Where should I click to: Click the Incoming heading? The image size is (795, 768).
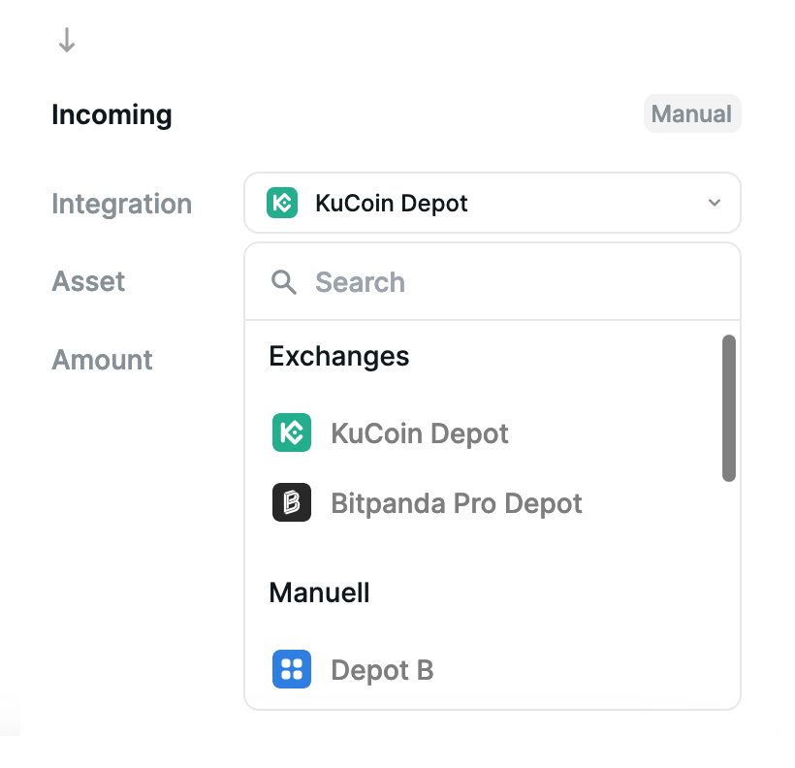point(111,114)
